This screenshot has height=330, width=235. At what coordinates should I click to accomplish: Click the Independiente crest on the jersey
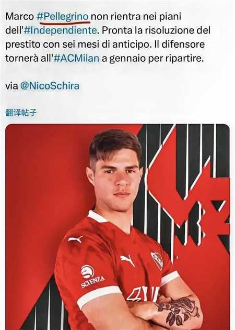tap(157, 260)
